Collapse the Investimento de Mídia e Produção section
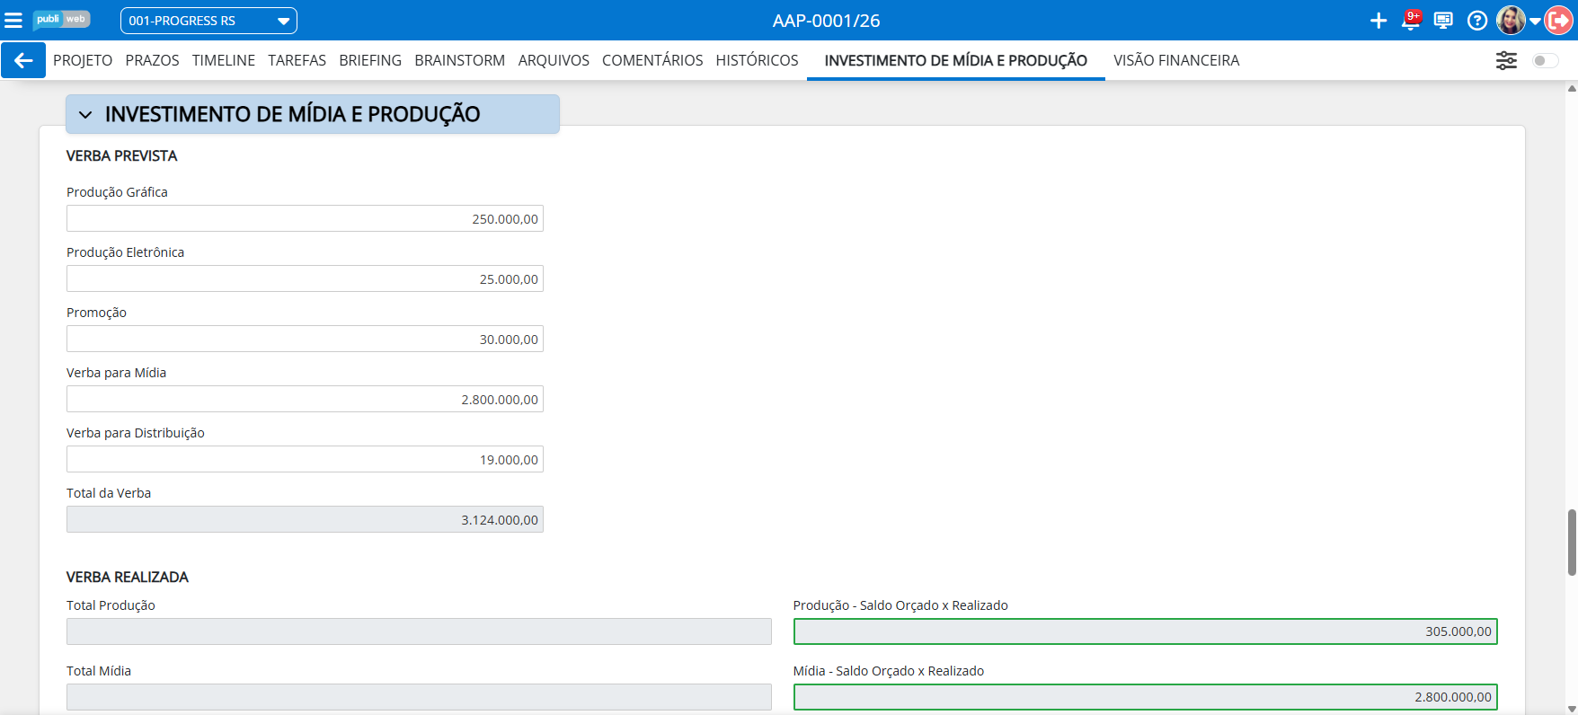This screenshot has height=715, width=1578. [85, 115]
